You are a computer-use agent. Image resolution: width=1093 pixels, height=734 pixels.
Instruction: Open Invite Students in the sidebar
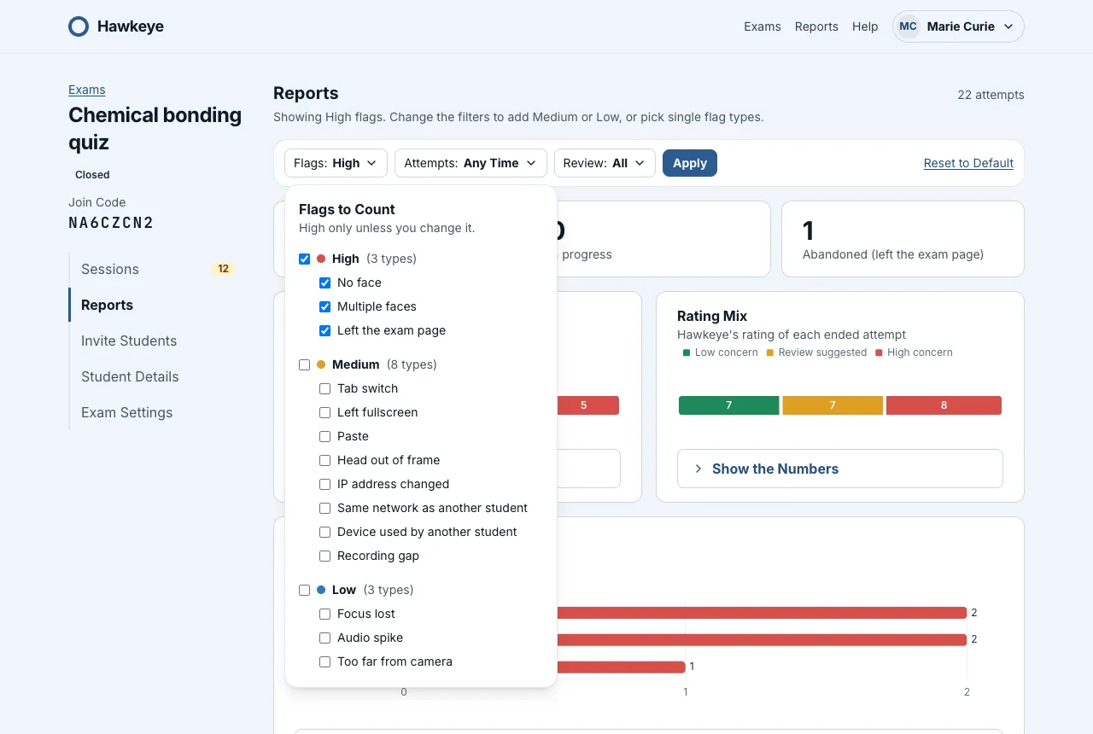pos(155,341)
